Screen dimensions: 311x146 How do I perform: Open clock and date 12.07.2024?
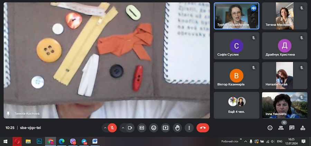coord(291,142)
